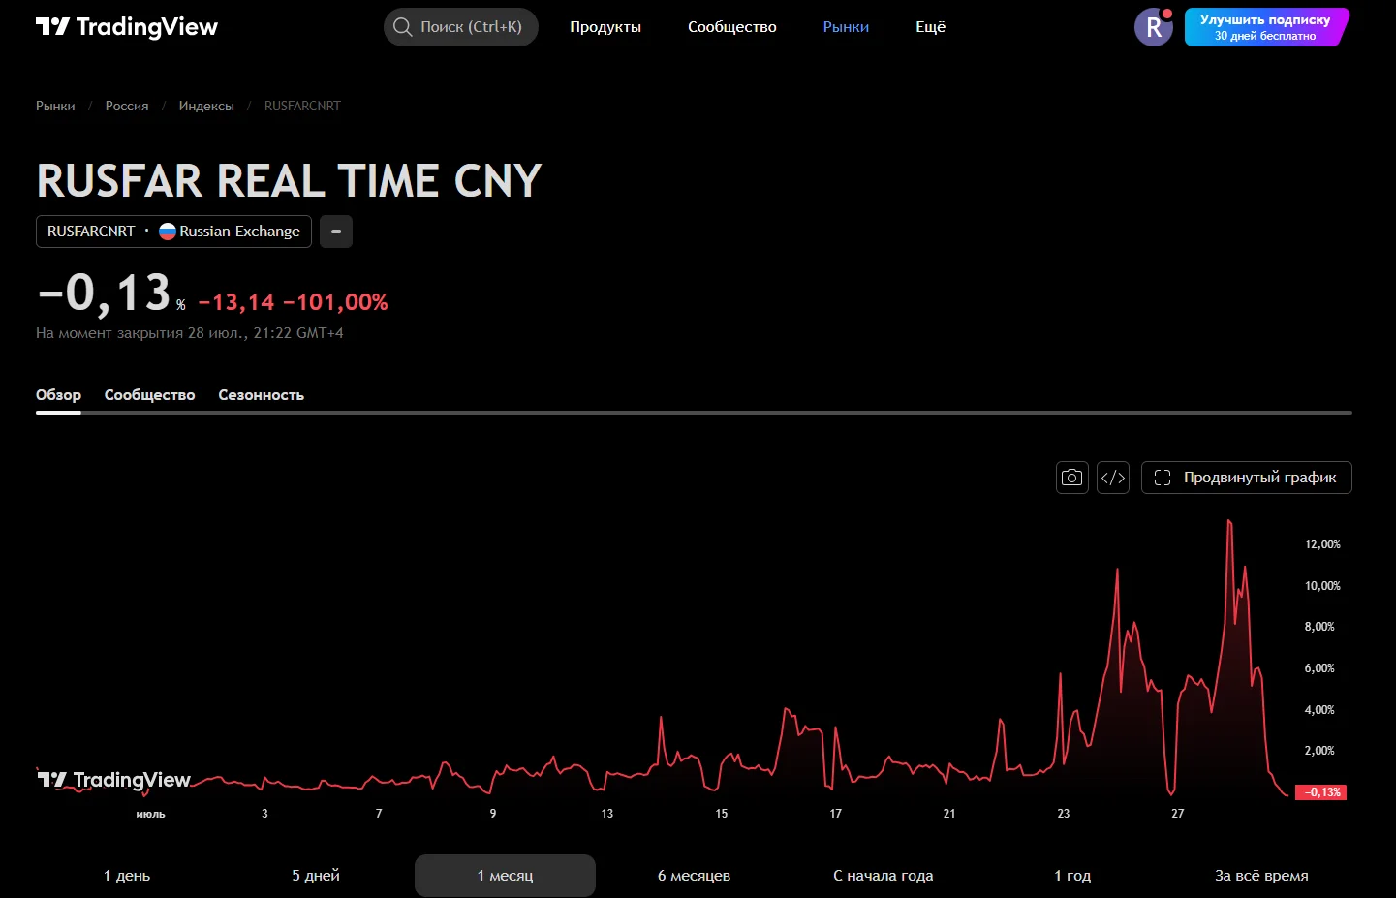Switch to the Обзор tab
The image size is (1396, 898).
click(58, 395)
